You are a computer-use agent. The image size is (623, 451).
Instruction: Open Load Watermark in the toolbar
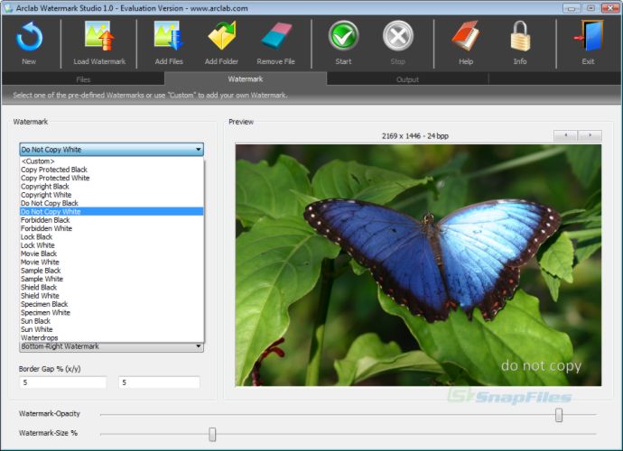(99, 36)
